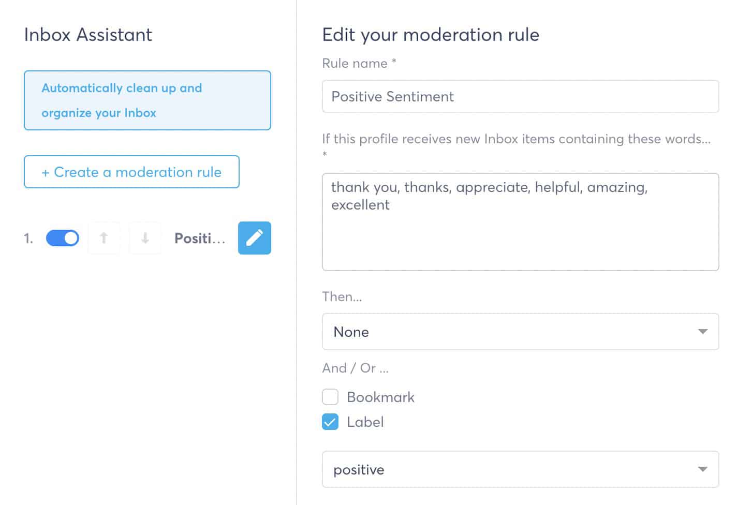The width and height of the screenshot is (737, 505).
Task: Click the Edit your moderation rule heading
Action: pos(430,35)
